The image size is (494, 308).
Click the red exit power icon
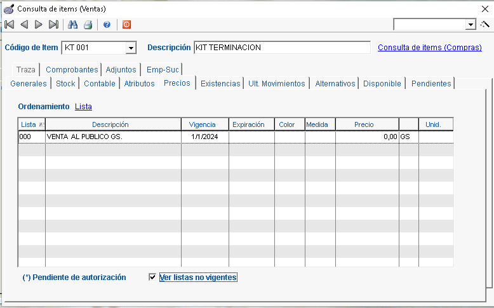126,25
